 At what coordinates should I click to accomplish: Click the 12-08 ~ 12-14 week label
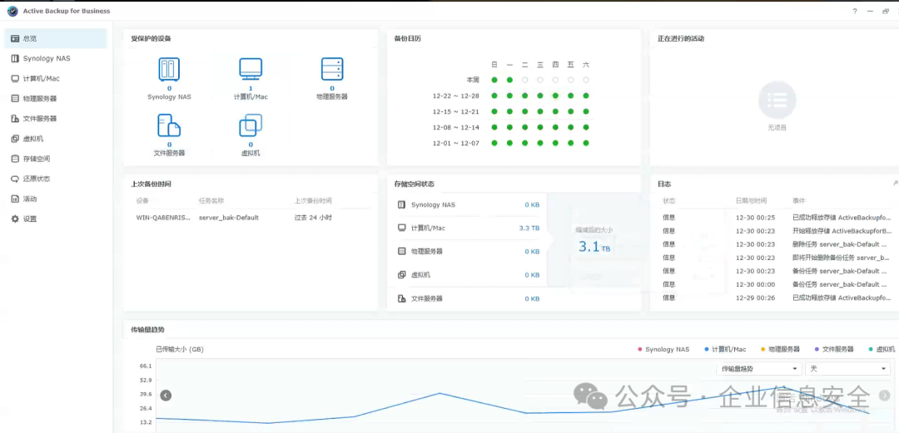[x=456, y=127]
